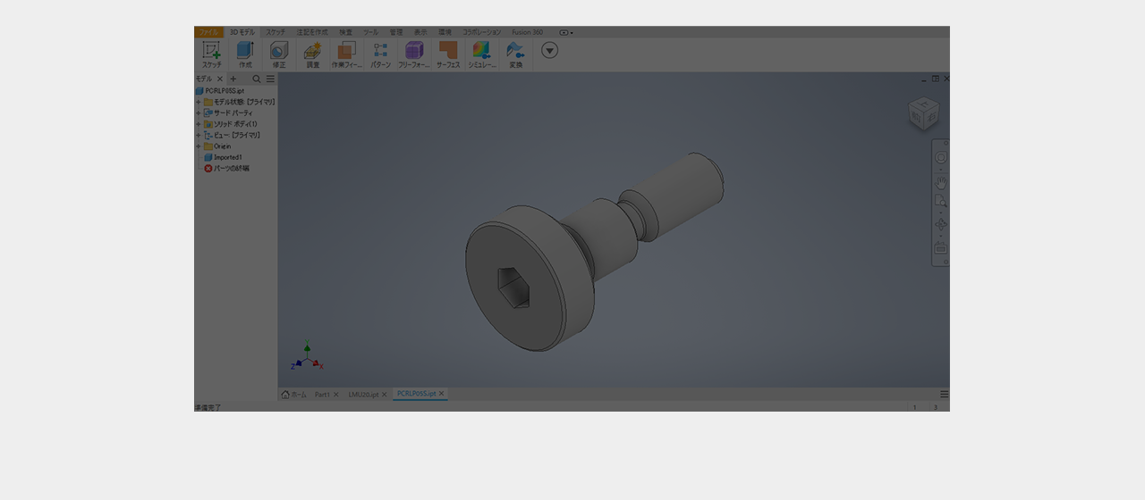Open the 修正 (Modify) panel
This screenshot has width=1145, height=500.
point(279,53)
